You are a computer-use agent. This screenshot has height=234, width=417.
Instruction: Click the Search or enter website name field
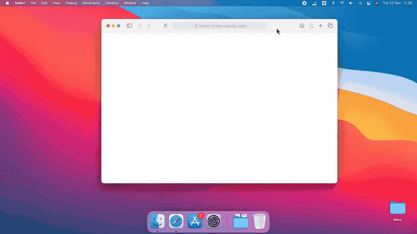[220, 26]
